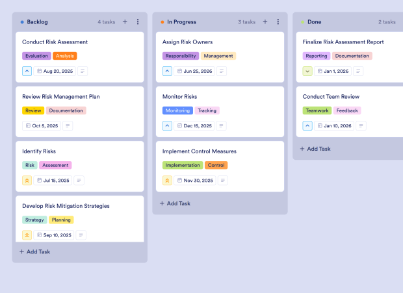Image resolution: width=403 pixels, height=293 pixels.
Task: Click description icon on Finalize Risk Assessment Report
Action: 359,71
